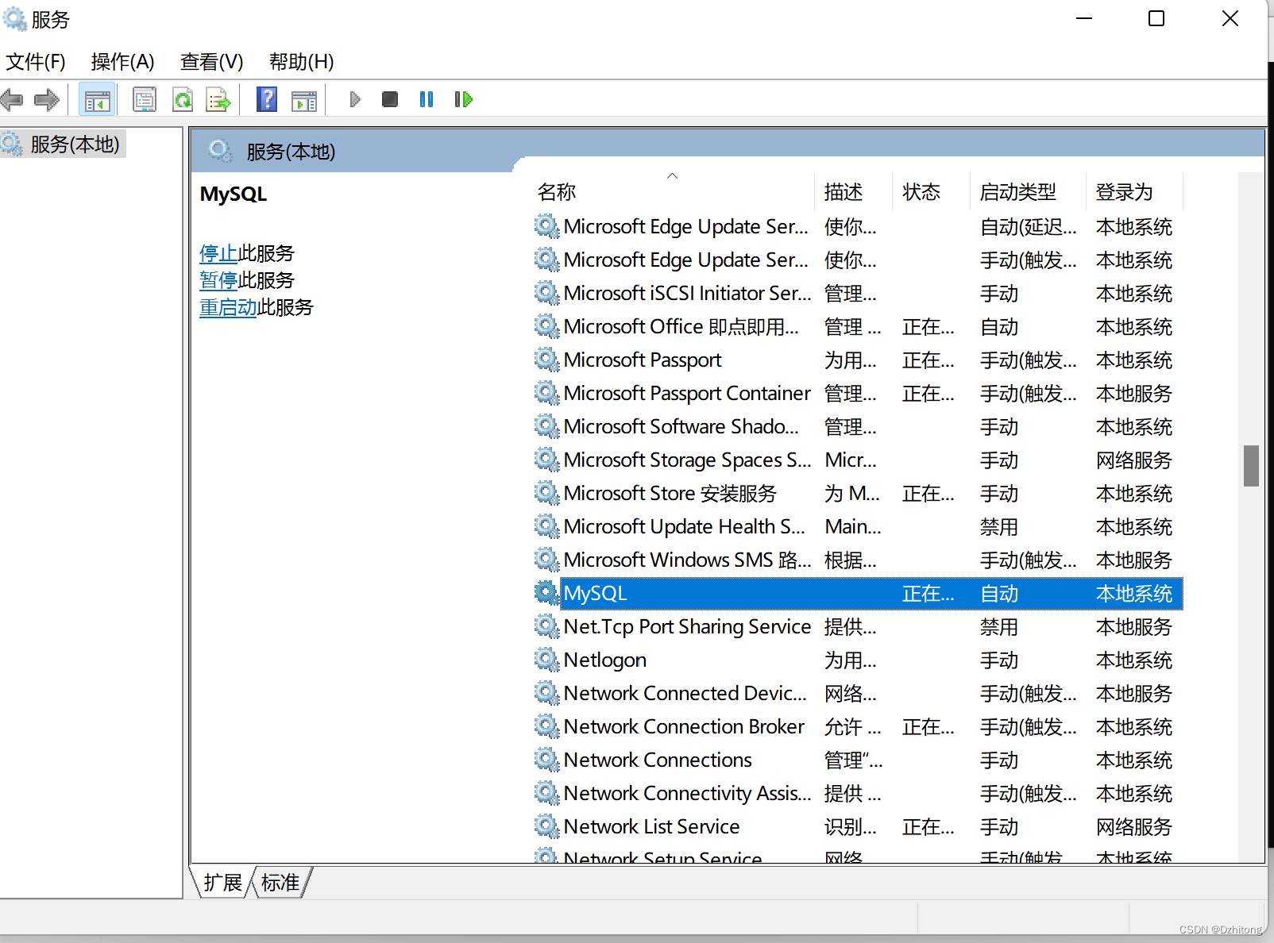
Task: Click the Pause Service icon
Action: click(x=427, y=100)
